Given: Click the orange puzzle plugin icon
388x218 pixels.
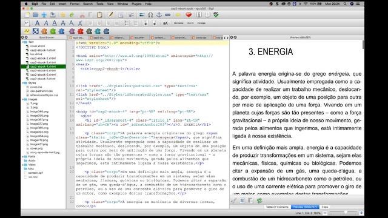Looking at the screenshot, I should pos(44,31).
